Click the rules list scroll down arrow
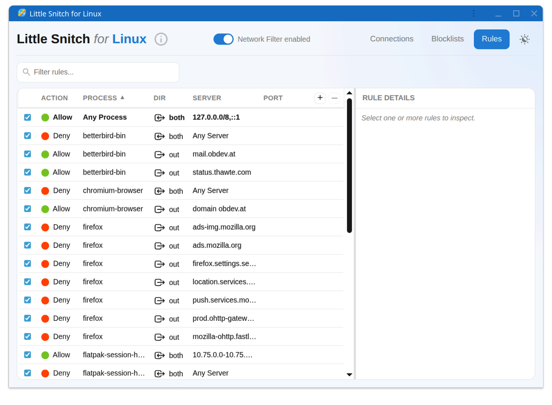This screenshot has height=405, width=552. (x=349, y=374)
